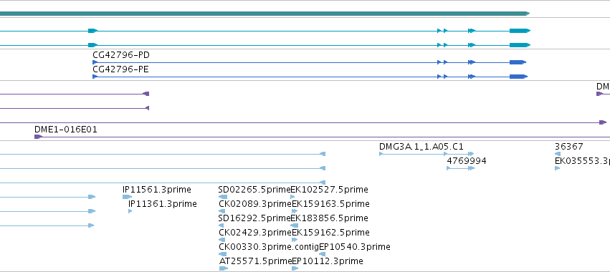Select the CK00330.3prime.contig feature
610x272 pixels.
[269, 247]
